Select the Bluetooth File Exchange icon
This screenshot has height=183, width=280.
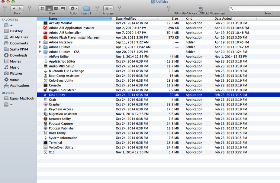(x=46, y=71)
